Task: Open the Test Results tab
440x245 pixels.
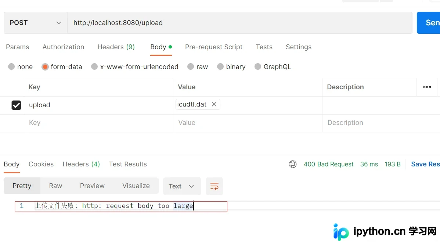Action: pos(128,164)
